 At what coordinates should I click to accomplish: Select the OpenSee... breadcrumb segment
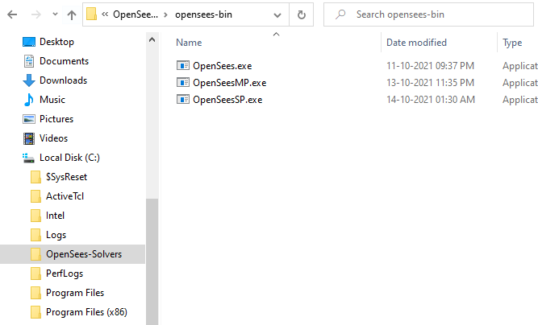(x=136, y=14)
